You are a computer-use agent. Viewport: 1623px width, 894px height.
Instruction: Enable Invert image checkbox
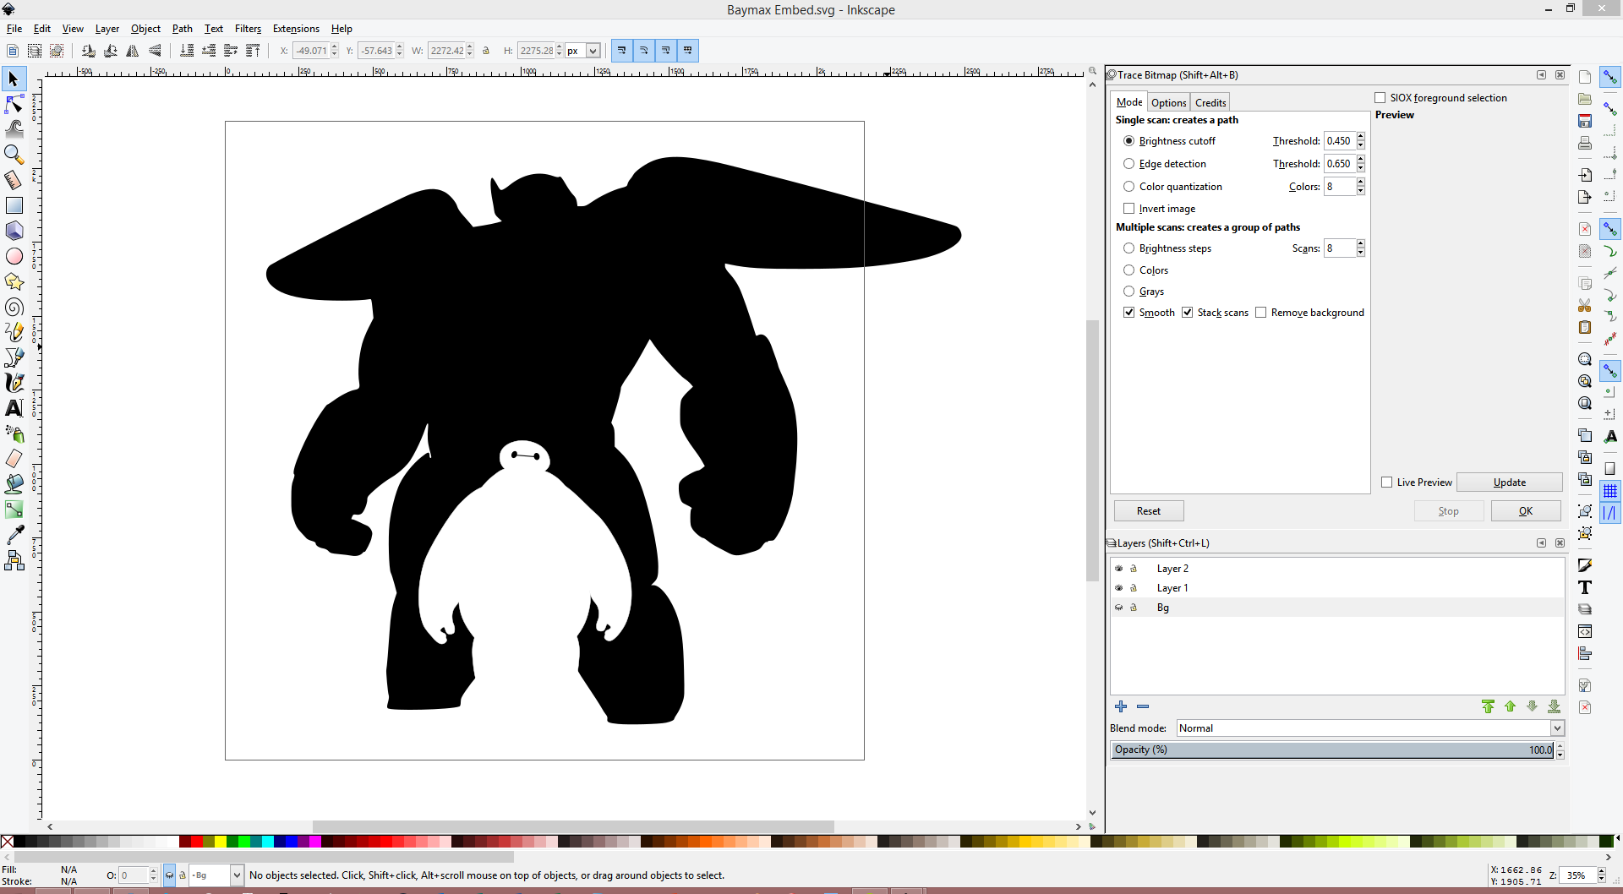[x=1128, y=209]
